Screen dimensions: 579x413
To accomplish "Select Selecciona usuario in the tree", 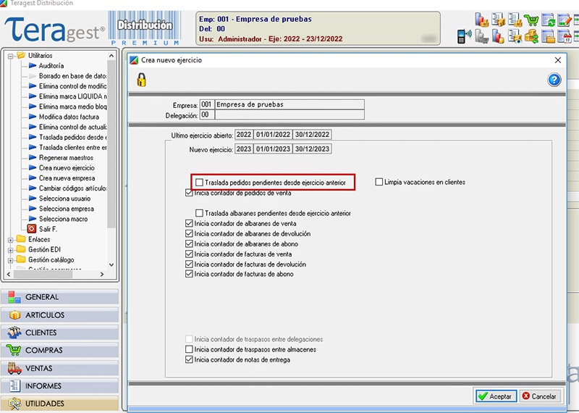I will 64,199.
